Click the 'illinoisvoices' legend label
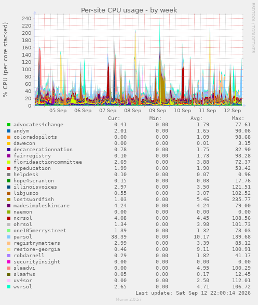 click(x=35, y=187)
